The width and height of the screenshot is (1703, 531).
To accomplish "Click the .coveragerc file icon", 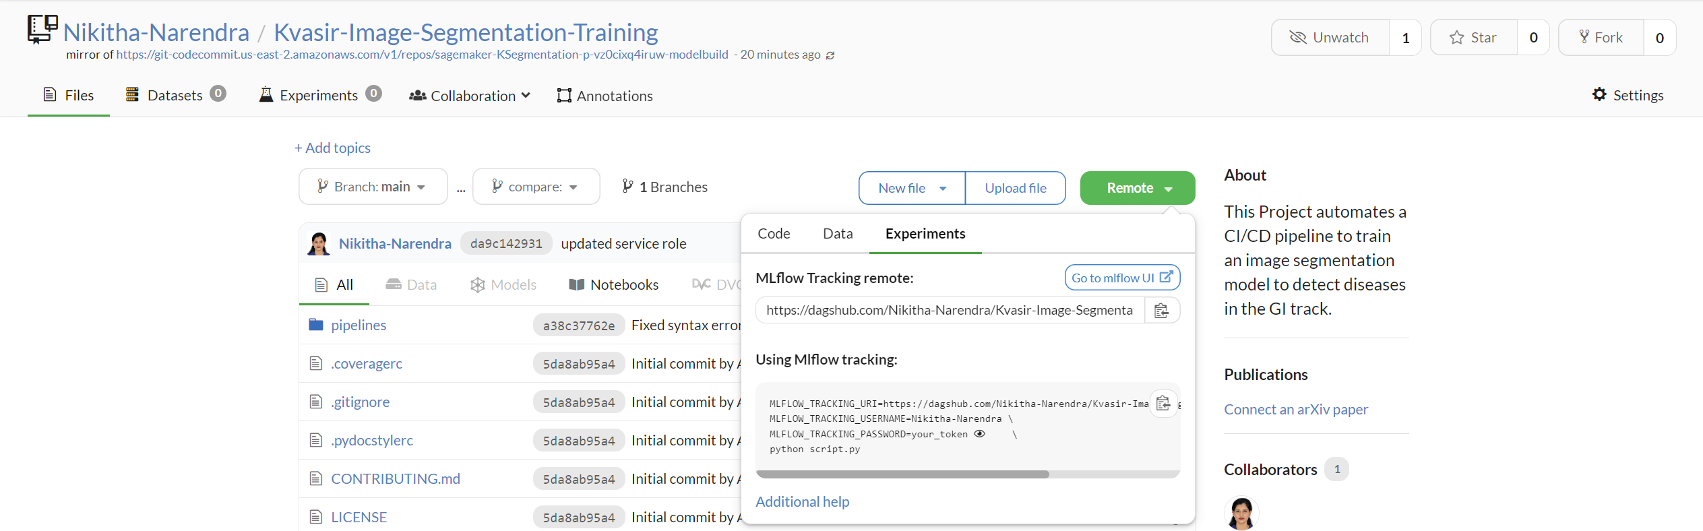I will [x=315, y=364].
